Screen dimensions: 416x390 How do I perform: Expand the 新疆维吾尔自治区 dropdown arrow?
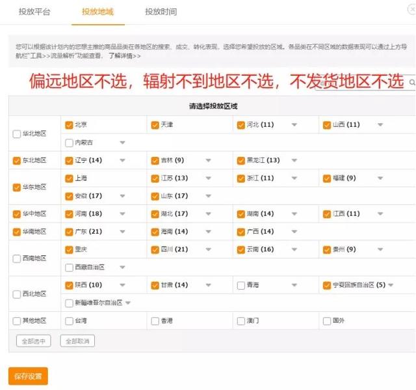128,303
